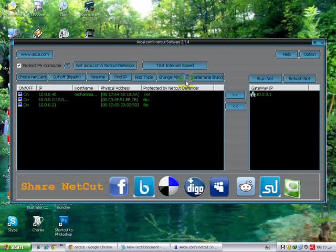
Task: Click the Find IP button
Action: 120,77
